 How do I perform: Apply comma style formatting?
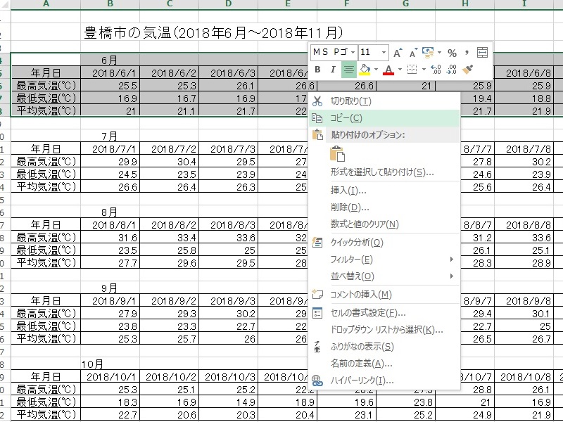click(467, 52)
